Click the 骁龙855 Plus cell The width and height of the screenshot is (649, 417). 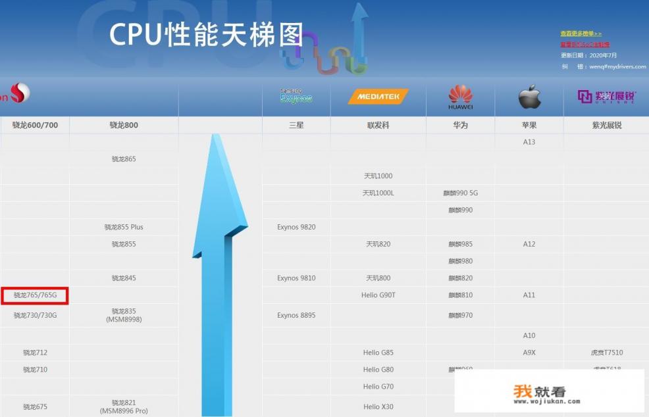[x=124, y=227]
